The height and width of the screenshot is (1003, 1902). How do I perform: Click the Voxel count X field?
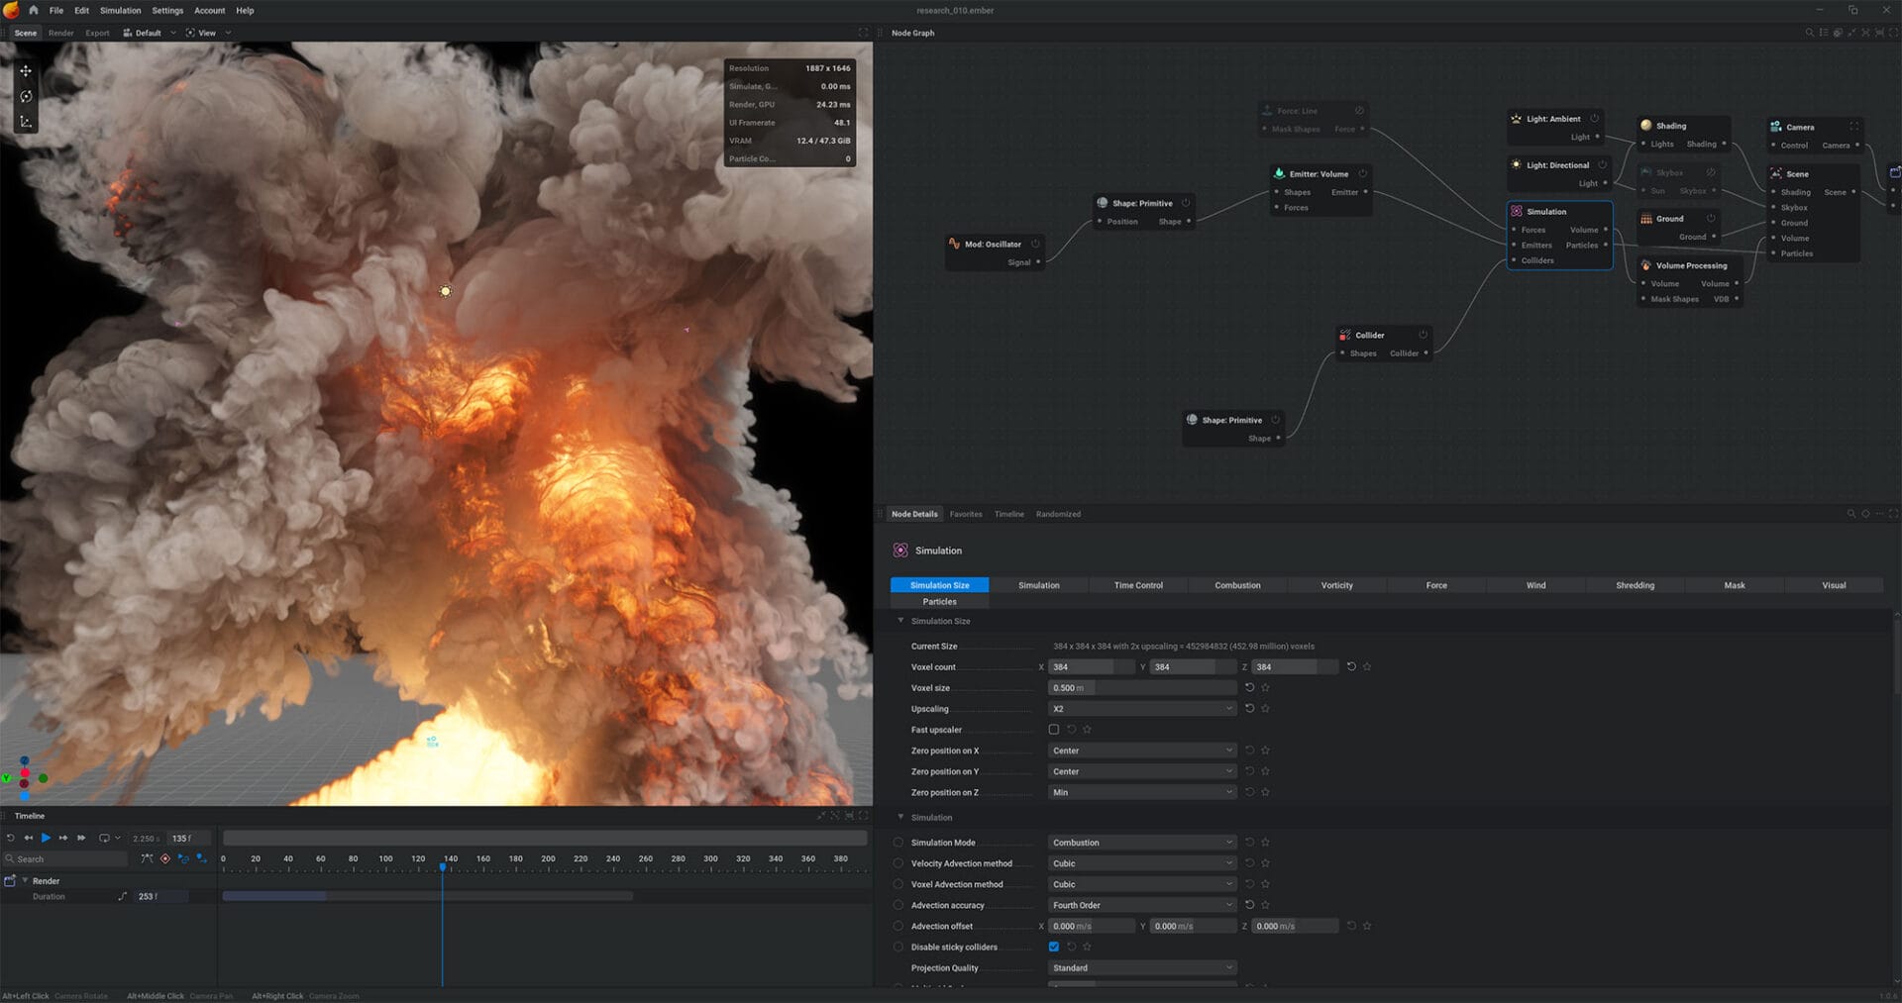[1093, 666]
